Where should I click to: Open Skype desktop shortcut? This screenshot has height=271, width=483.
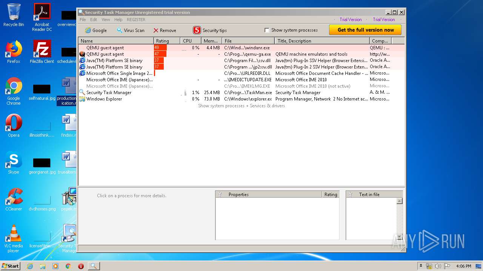click(14, 163)
